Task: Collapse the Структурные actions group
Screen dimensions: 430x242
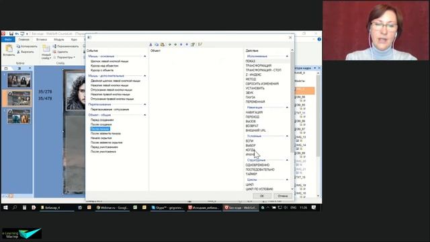Action: pos(287,160)
